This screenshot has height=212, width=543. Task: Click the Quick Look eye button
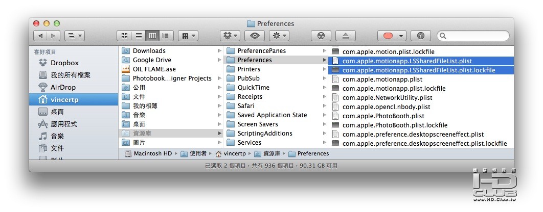[255, 36]
